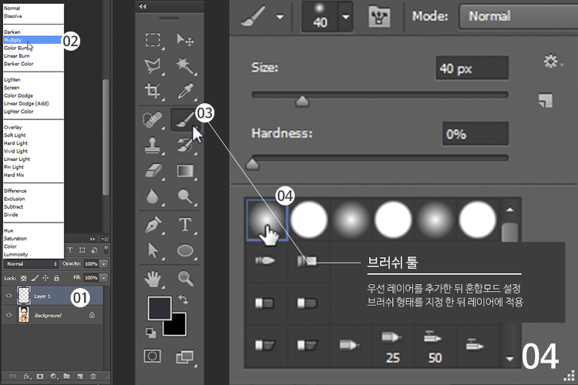Choose the Blur tool droplet icon
The width and height of the screenshot is (578, 385).
(153, 196)
